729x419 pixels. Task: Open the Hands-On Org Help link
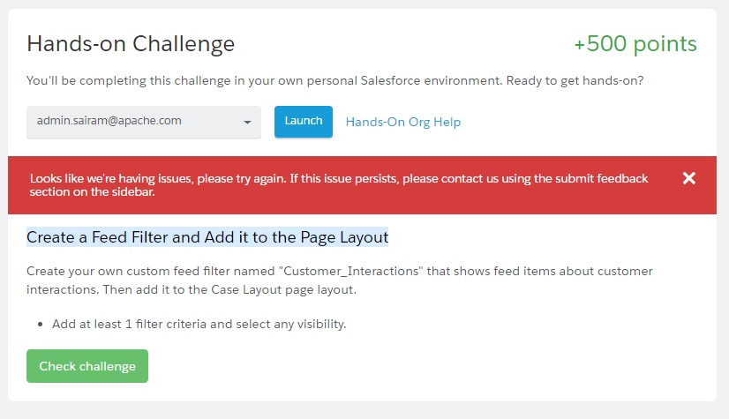(x=402, y=122)
